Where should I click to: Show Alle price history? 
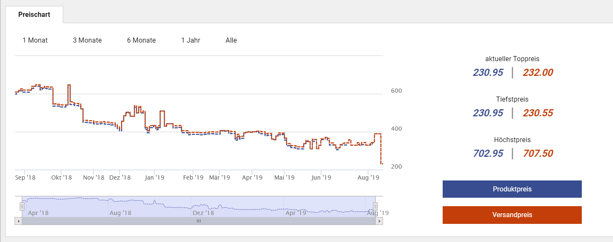[x=231, y=40]
